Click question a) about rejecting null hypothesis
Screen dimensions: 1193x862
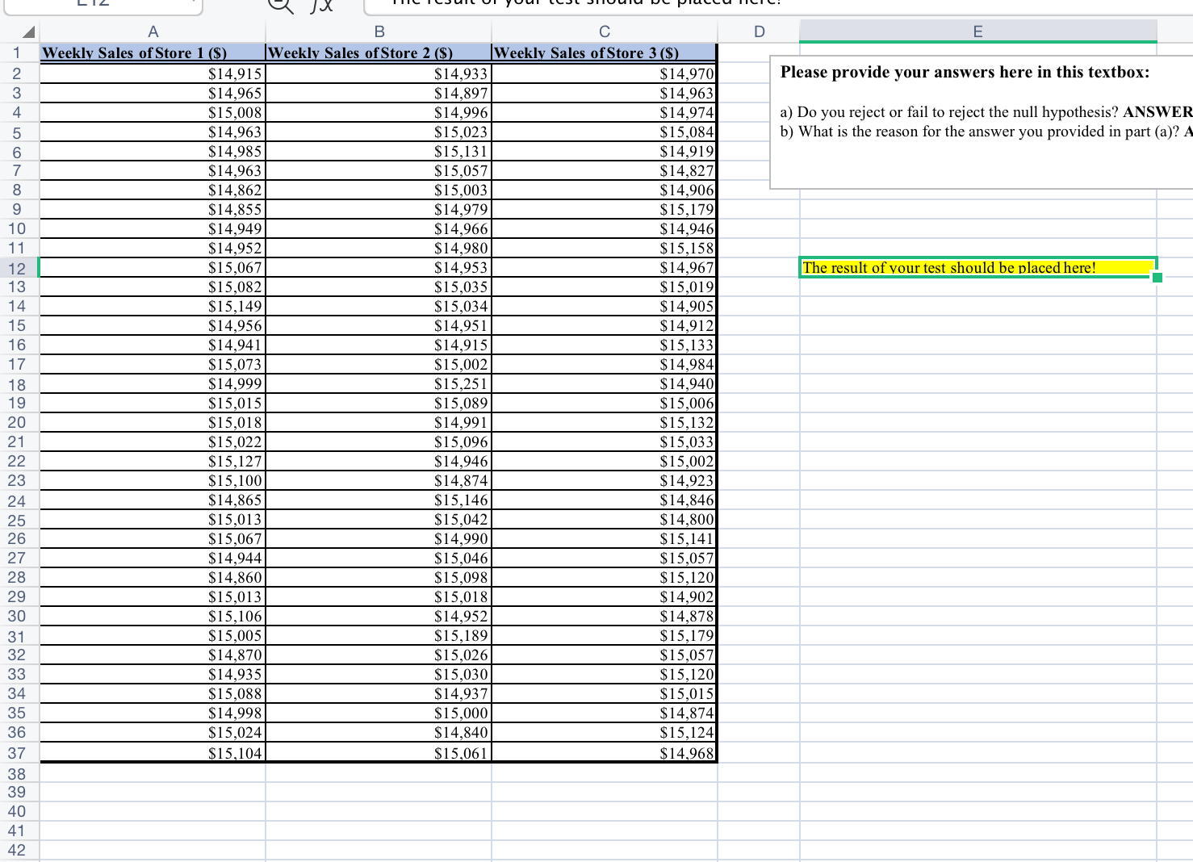point(986,112)
